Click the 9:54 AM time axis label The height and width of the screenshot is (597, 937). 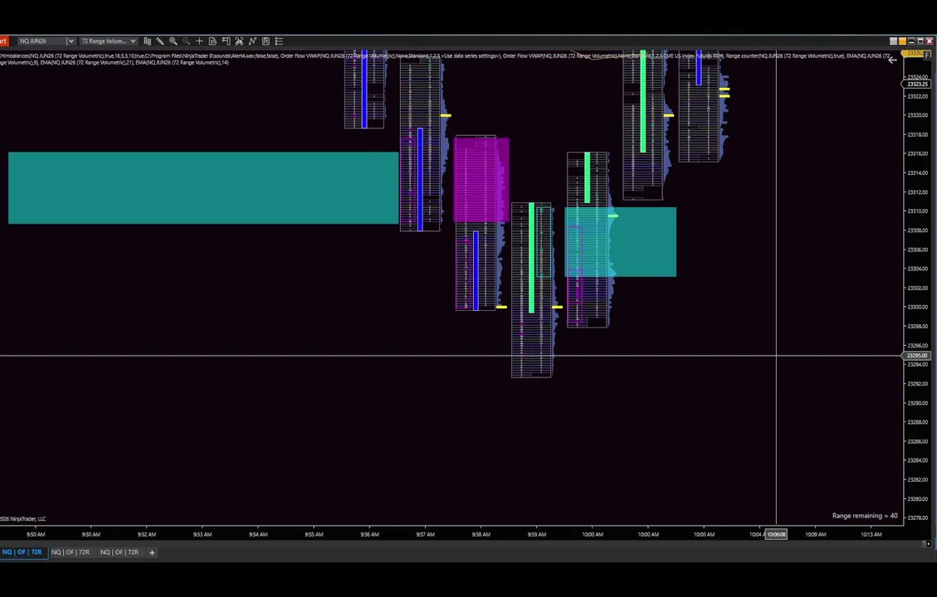coord(258,534)
